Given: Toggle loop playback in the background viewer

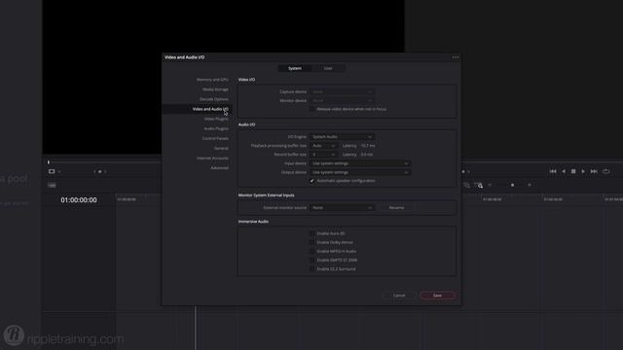Looking at the screenshot, I should [x=605, y=171].
